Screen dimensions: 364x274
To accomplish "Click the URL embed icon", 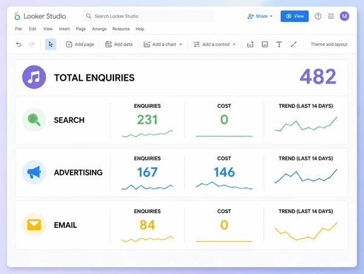I will tap(250, 44).
